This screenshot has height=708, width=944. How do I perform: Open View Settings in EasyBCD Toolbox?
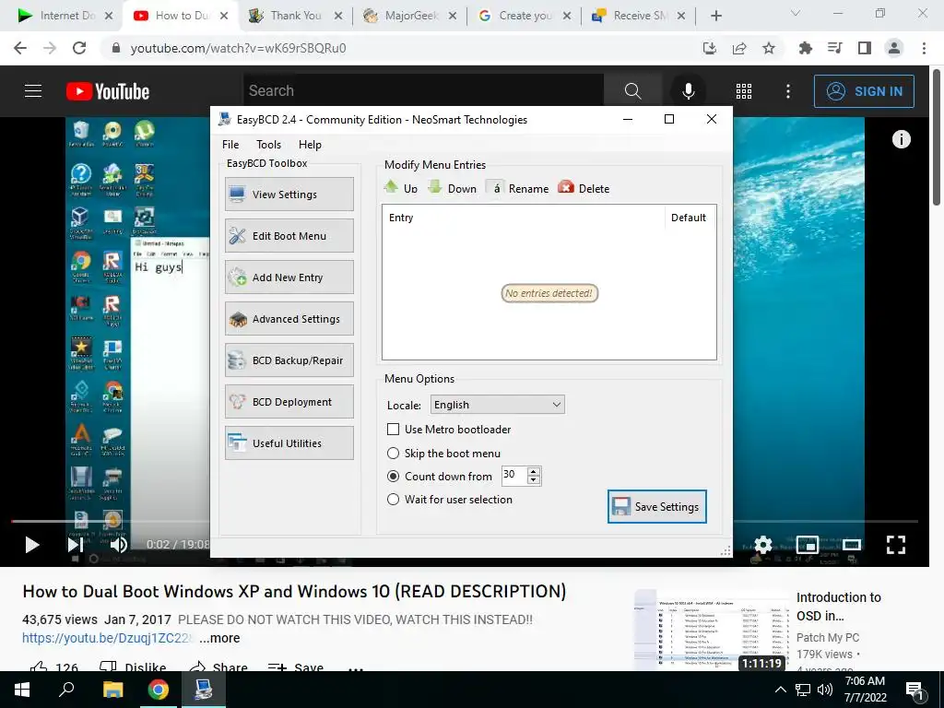[289, 194]
